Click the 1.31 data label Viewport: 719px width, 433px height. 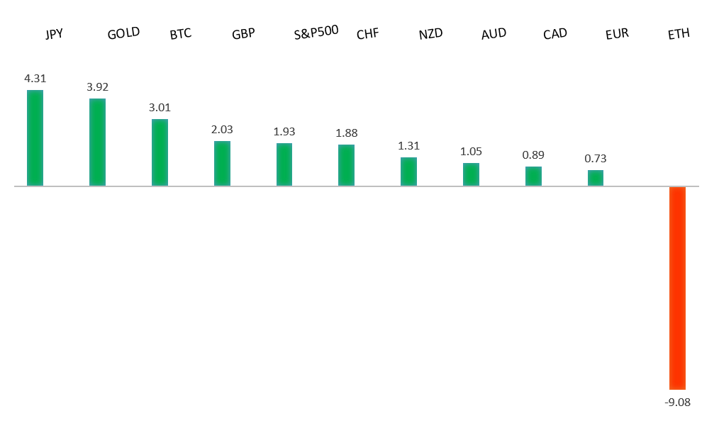pos(408,145)
